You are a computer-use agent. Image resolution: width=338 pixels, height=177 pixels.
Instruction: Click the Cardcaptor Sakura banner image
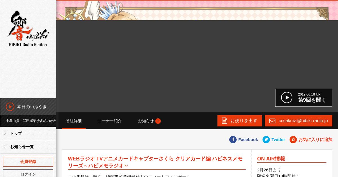tap(197, 10)
